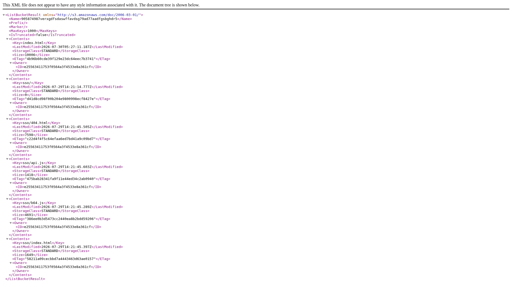
Task: Click Owner ID under index.html key
Action: [58, 67]
